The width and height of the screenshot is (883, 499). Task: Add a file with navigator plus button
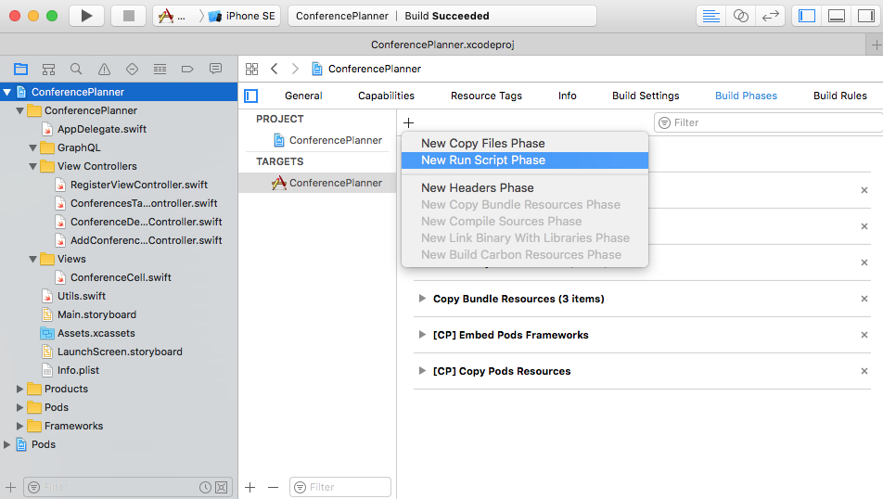(x=10, y=487)
